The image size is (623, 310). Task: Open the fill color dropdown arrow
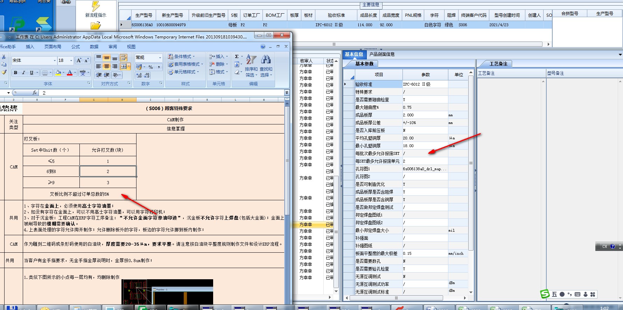point(63,73)
